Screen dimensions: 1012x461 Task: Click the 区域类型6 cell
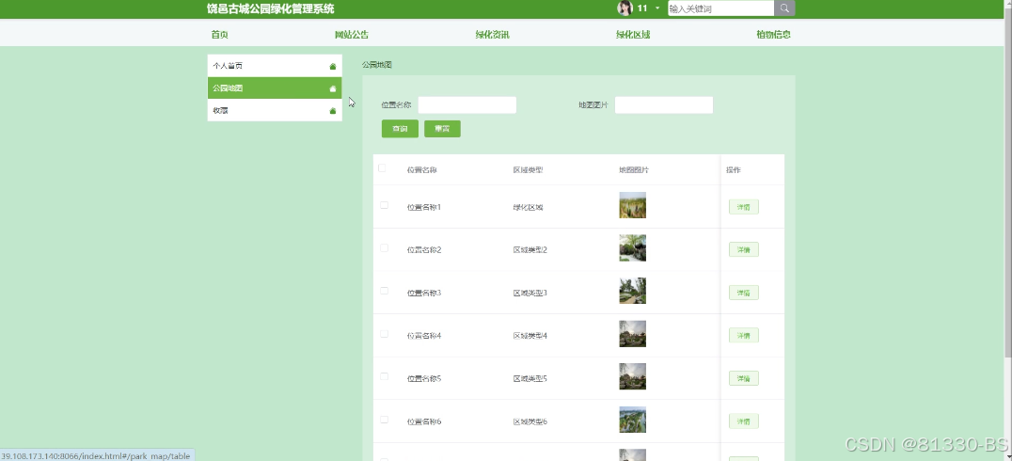coord(530,421)
